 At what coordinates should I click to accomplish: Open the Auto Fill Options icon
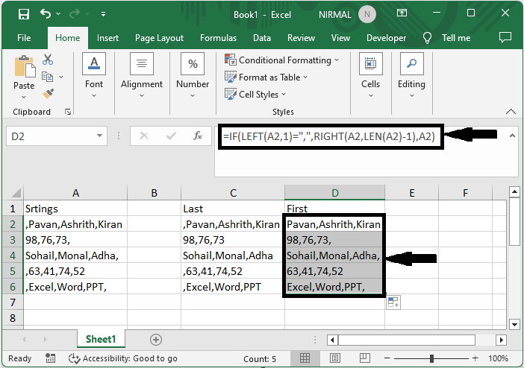[x=393, y=302]
